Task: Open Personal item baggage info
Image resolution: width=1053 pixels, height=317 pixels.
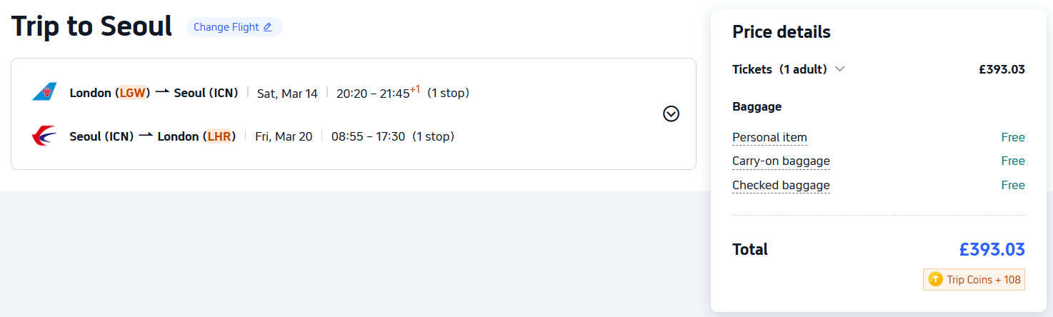Action: (x=769, y=138)
